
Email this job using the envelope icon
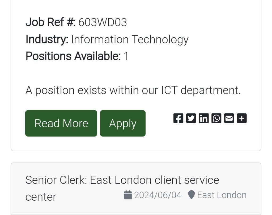pyautogui.click(x=229, y=119)
